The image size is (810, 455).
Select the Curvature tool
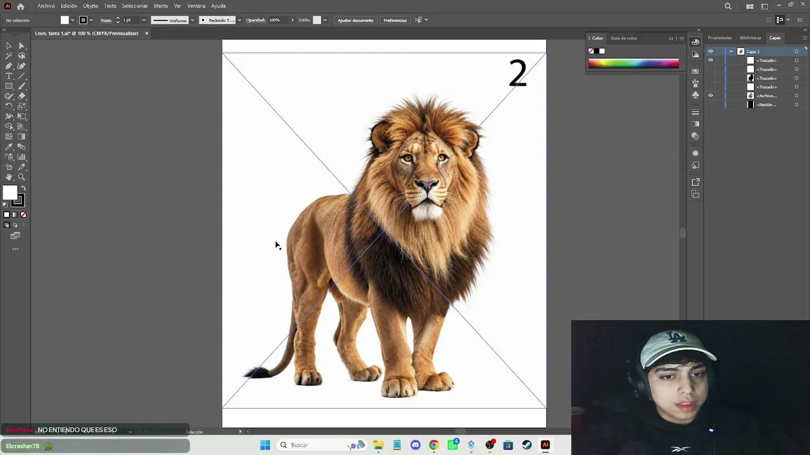22,66
